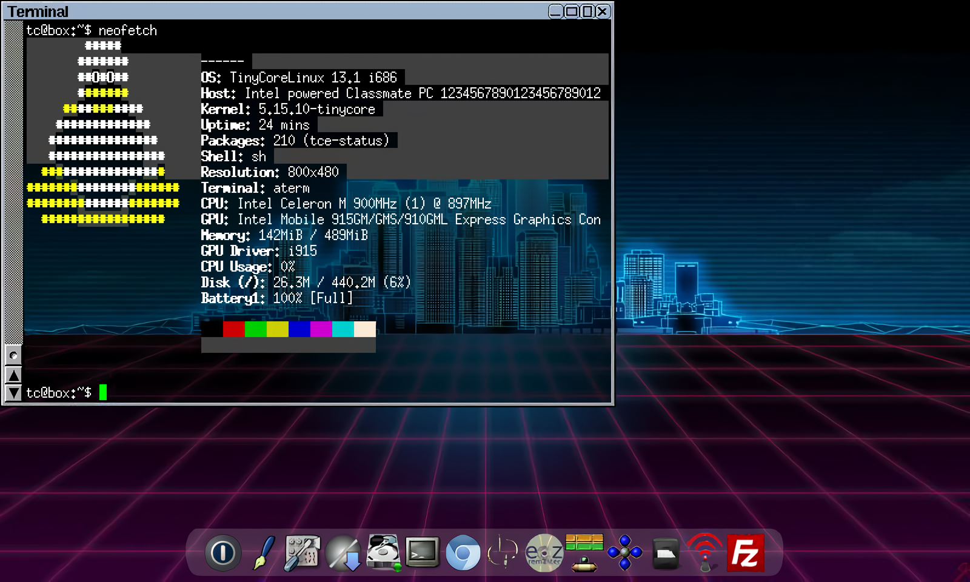Open the black file manager box icon

pos(665,552)
